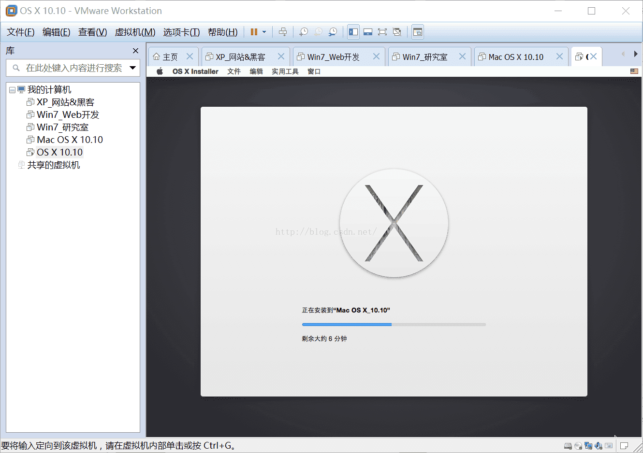This screenshot has width=643, height=453.
Task: Click the sound card status bar icon
Action: click(599, 446)
